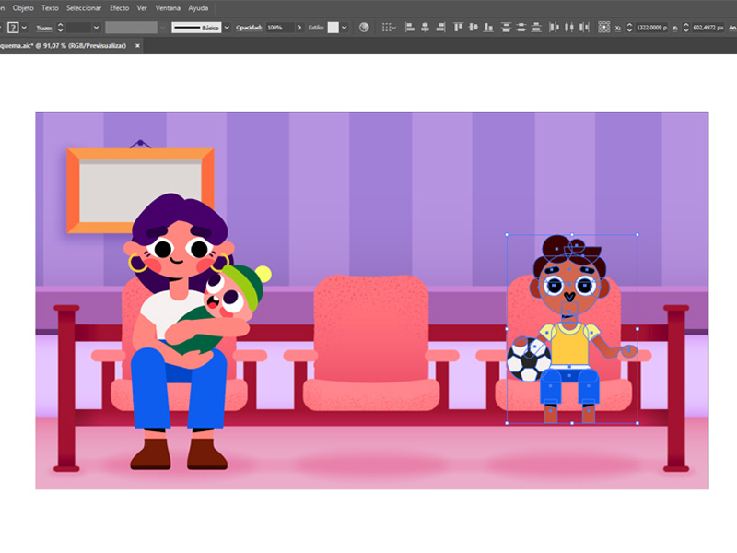Open the graphic style Estilo dropdown arrow

tap(345, 27)
